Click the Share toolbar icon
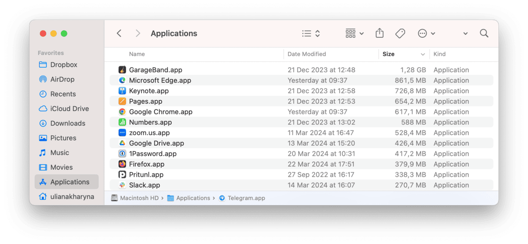This screenshot has width=528, height=244. click(379, 33)
